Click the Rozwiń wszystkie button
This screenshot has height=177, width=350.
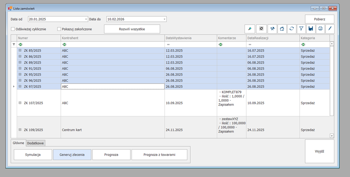132,29
